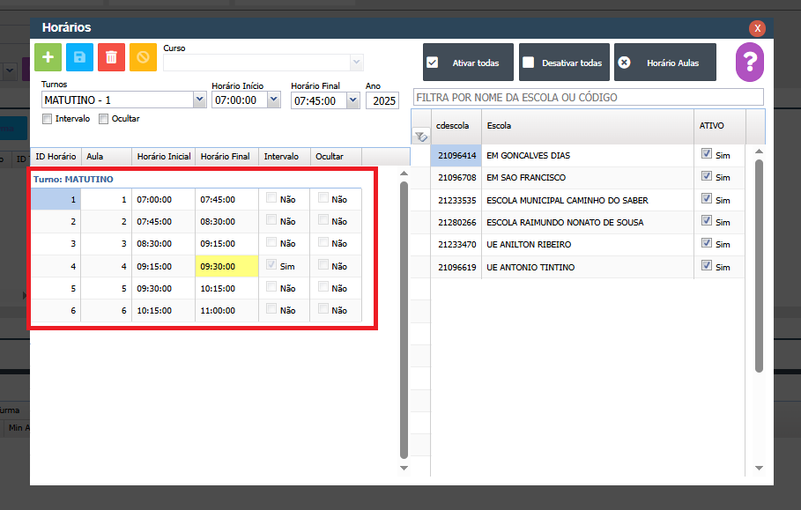Select cell 07:00:00 in first row
Image resolution: width=801 pixels, height=510 pixels.
tap(164, 200)
